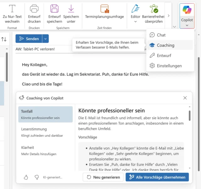Image resolution: width=201 pixels, height=189 pixels.
Task: Click the message list scrollbar thumb
Action: pos(7,67)
